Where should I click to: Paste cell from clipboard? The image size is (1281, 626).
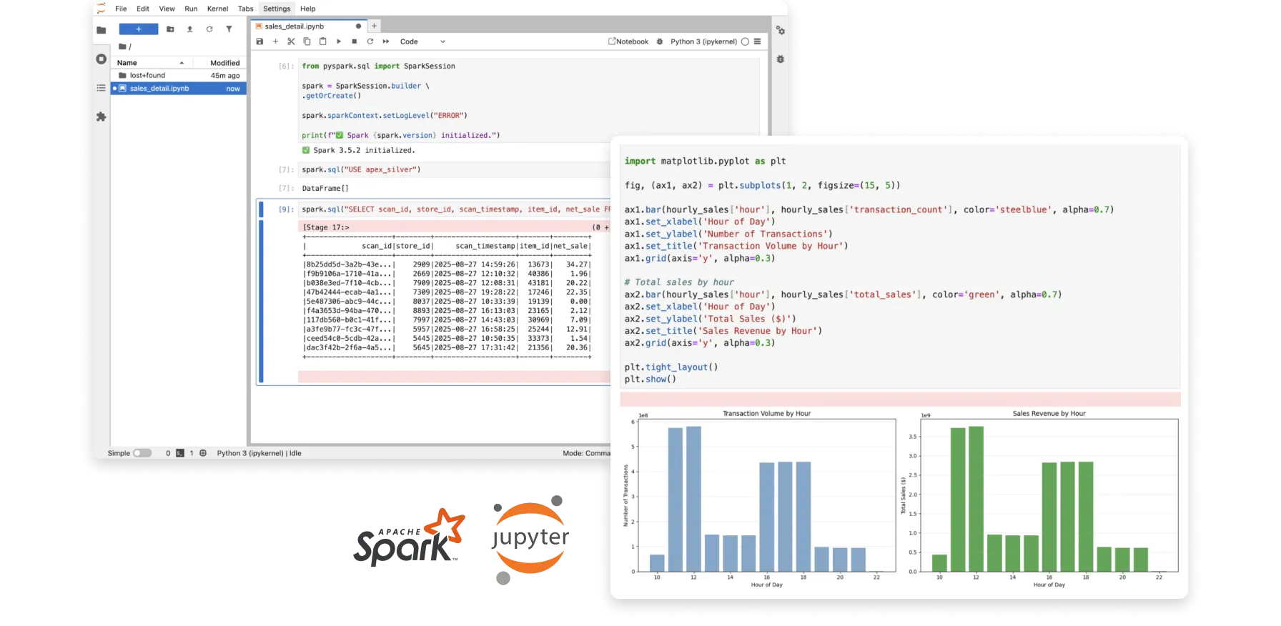pos(322,41)
